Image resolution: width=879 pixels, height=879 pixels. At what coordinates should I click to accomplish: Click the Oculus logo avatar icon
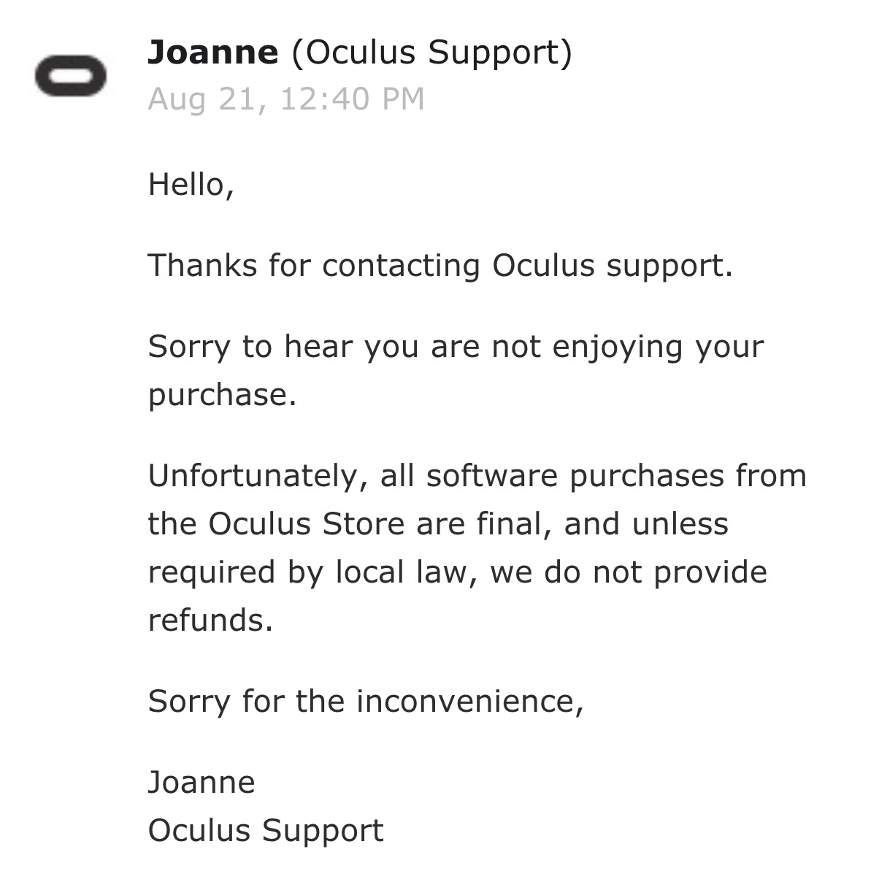click(x=70, y=76)
